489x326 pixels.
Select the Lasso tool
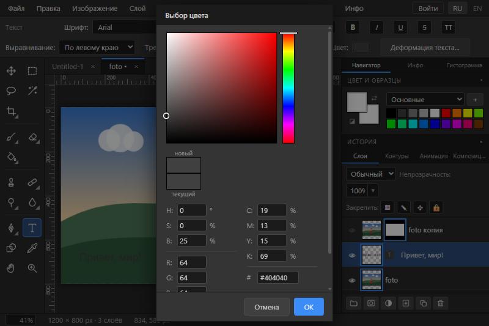[x=11, y=91]
